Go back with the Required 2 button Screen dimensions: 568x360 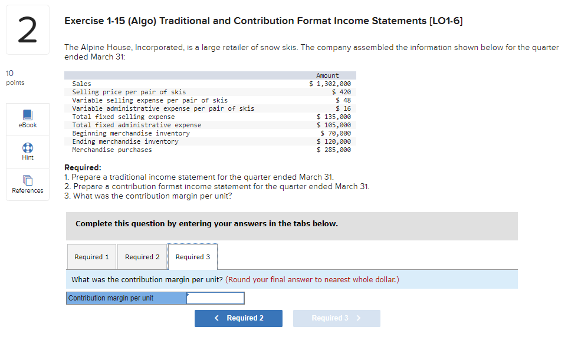coord(238,318)
